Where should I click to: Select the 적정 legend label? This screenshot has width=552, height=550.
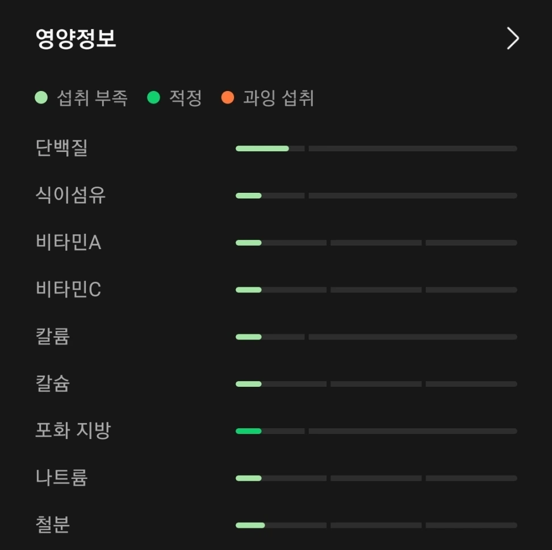186,98
